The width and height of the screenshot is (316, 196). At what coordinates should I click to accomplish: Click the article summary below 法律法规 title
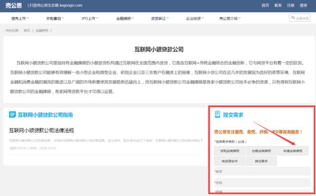(106, 140)
